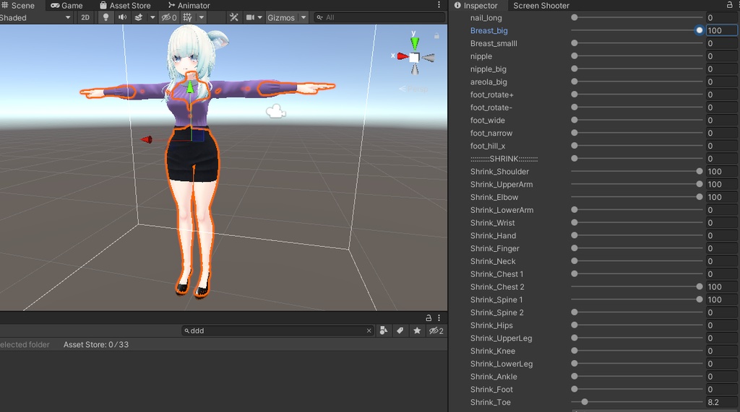Clear the ddd search with the X button

coord(369,330)
